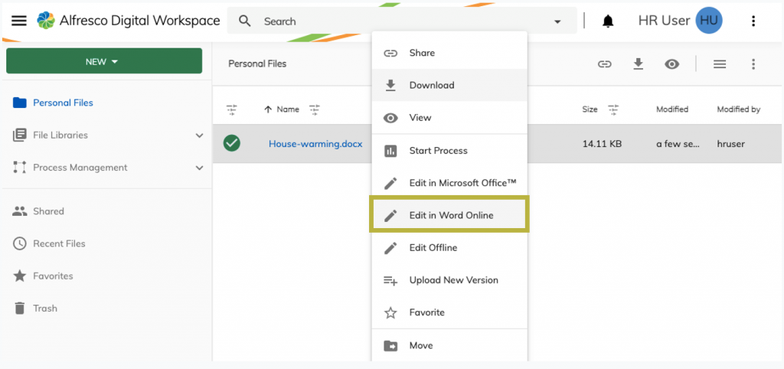784x369 pixels.
Task: Select Edit Offline menu item
Action: click(449, 247)
